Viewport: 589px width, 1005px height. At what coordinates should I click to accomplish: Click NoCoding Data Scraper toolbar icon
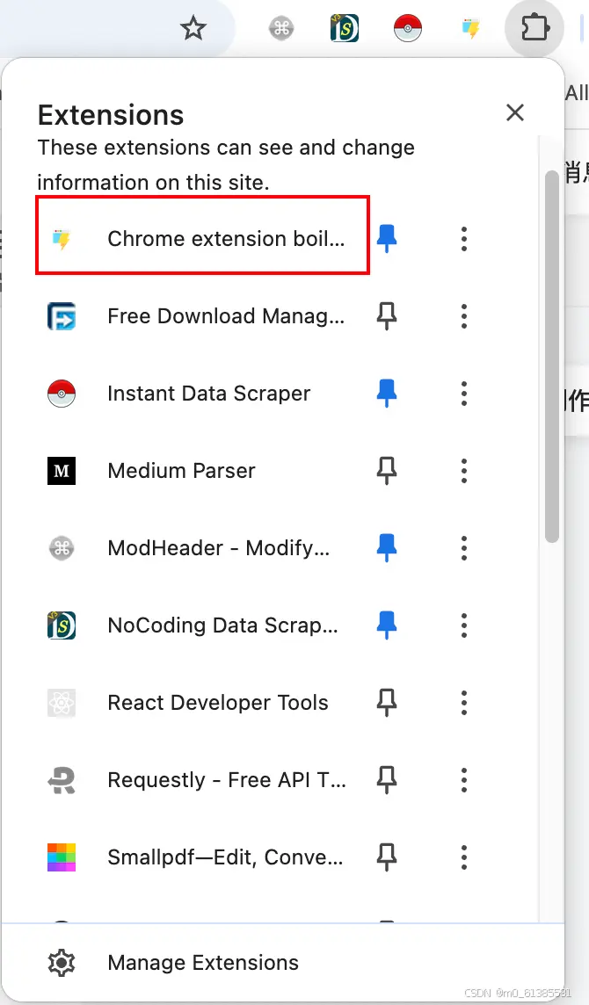point(344,29)
